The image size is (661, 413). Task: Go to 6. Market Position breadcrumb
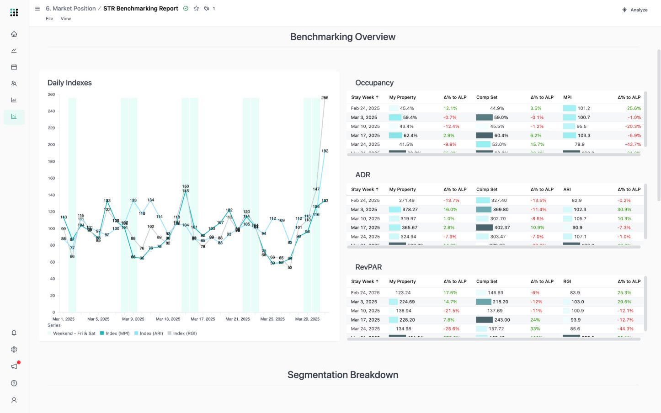point(71,8)
